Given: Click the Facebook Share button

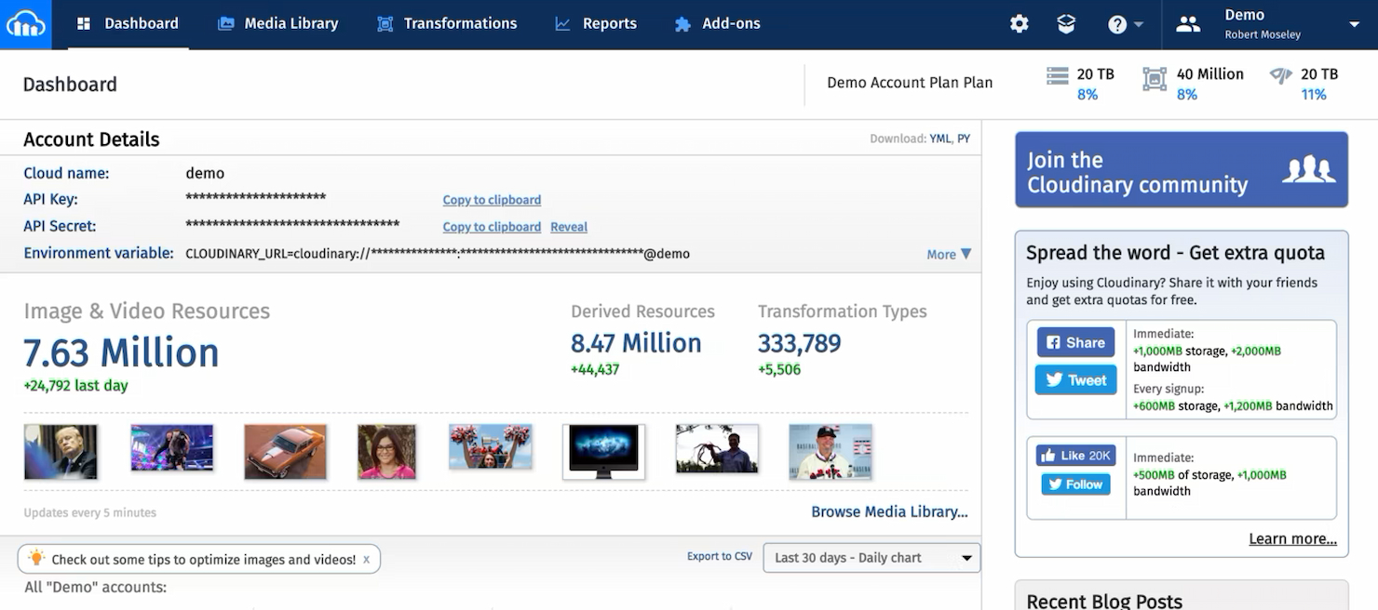Looking at the screenshot, I should 1075,342.
